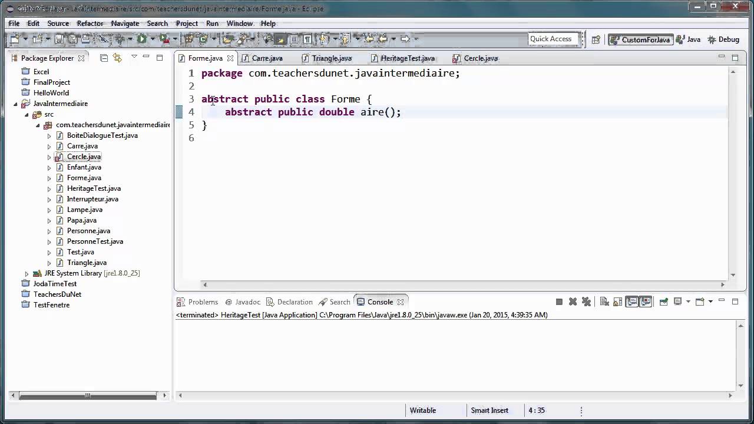Click the Forward navigation arrow icon
This screenshot has height=424, width=754.
tap(405, 39)
